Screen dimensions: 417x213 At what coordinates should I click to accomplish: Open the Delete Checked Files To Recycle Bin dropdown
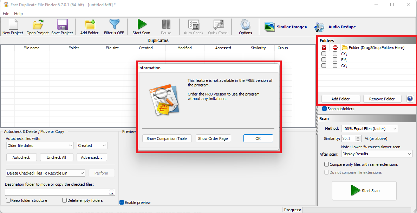[x=45, y=173]
